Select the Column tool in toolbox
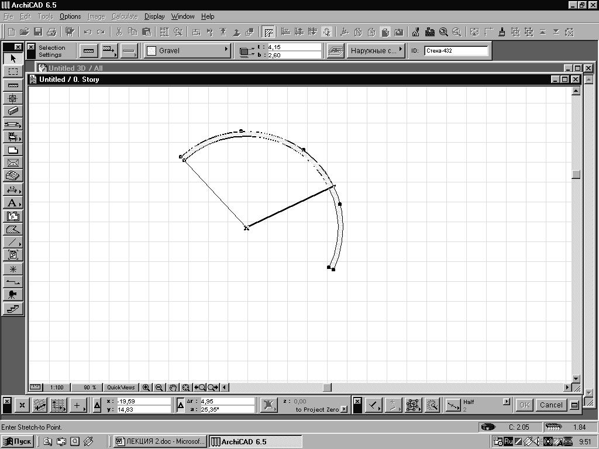Screen dimensions: 599x449 [x=13, y=98]
